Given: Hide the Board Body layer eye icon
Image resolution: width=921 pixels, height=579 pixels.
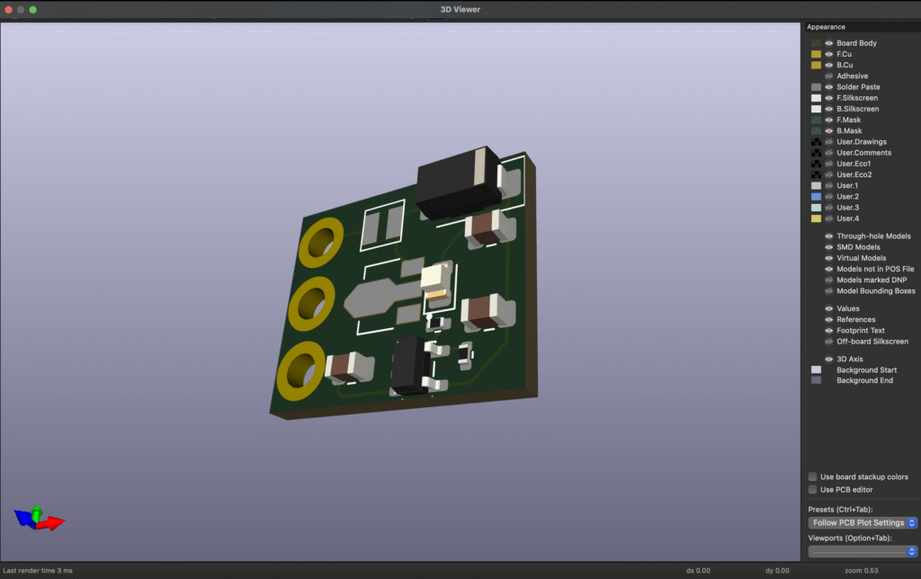Looking at the screenshot, I should [828, 43].
